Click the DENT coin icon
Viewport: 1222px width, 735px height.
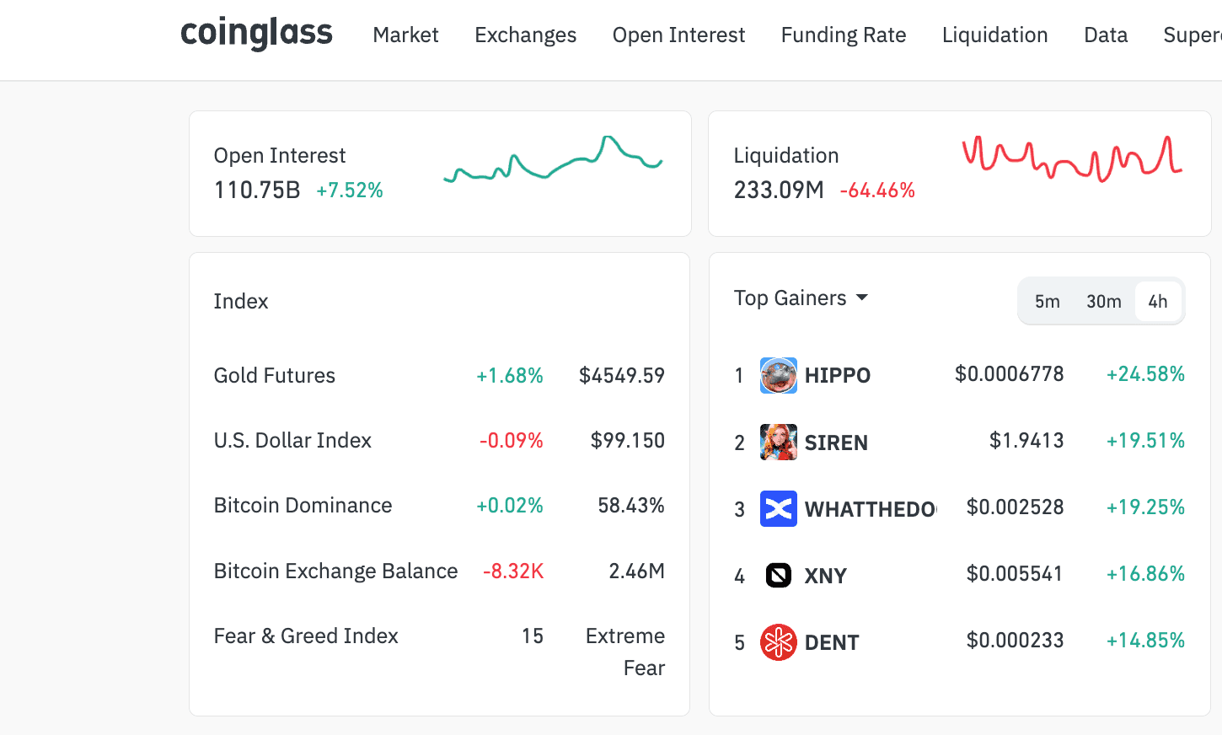point(778,642)
